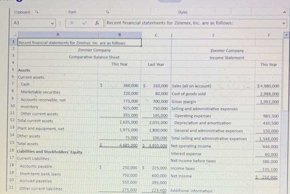Select the accrued payables value 550,000

pos(130,182)
